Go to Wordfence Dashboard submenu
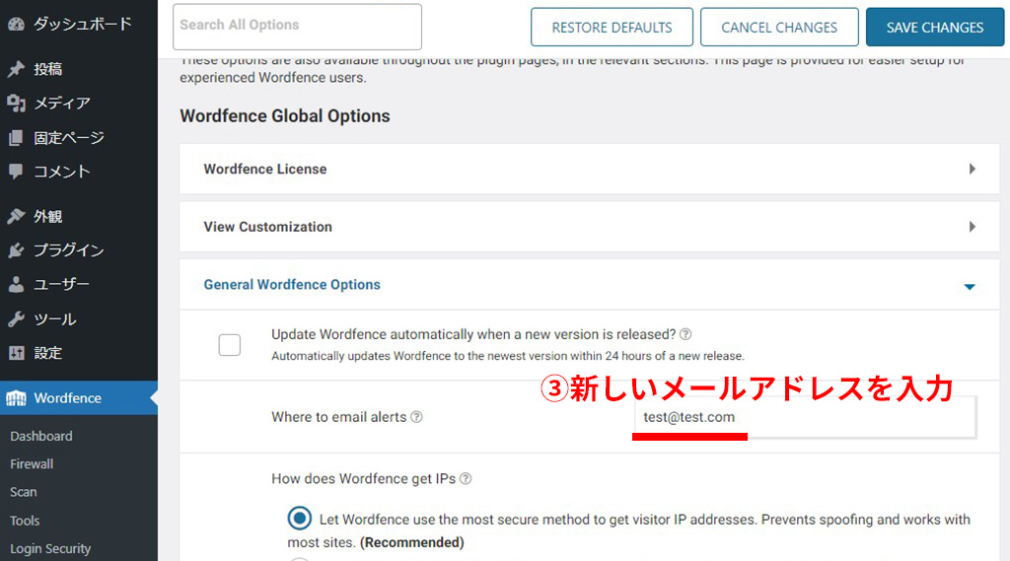 [x=41, y=436]
